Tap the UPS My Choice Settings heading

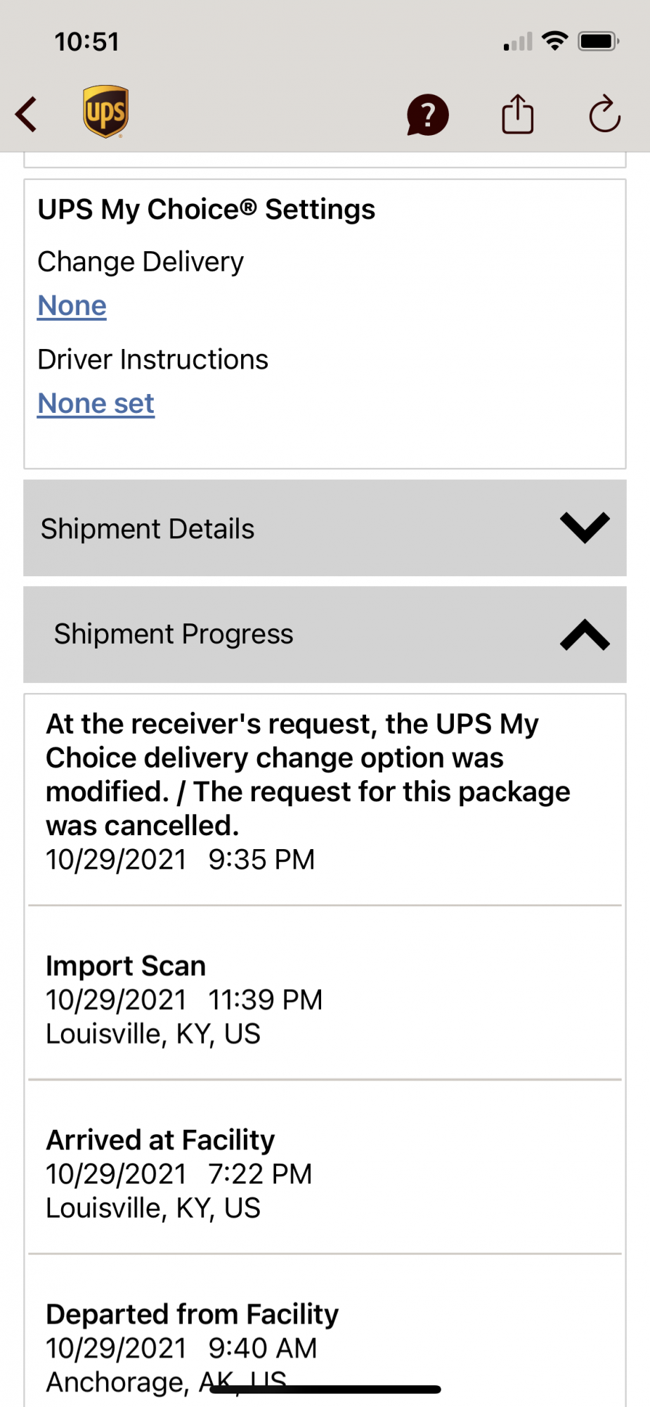(207, 210)
